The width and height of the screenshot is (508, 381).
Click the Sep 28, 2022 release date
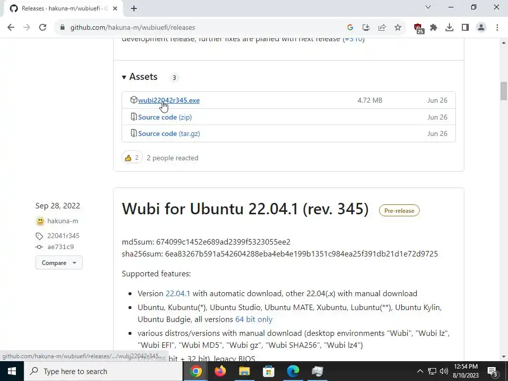coord(58,206)
